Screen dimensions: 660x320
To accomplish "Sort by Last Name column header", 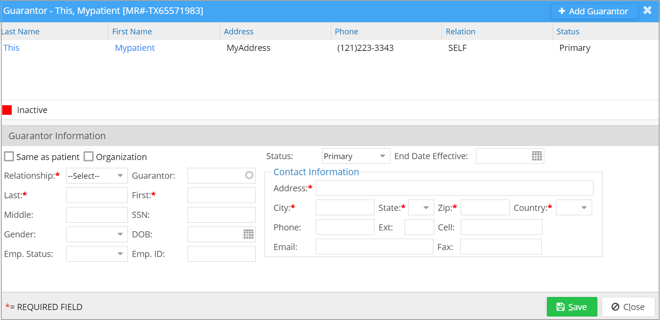I will 20,31.
